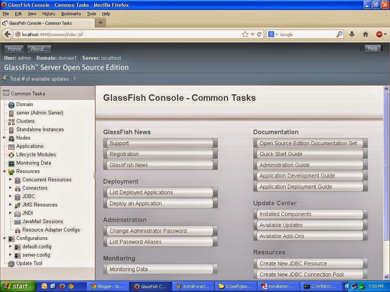The image size is (390, 292).
Task: Open Firefox downloads arrow icon
Action: point(352,34)
